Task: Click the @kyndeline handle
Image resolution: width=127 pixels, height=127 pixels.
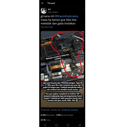Action: [x=53, y=12]
